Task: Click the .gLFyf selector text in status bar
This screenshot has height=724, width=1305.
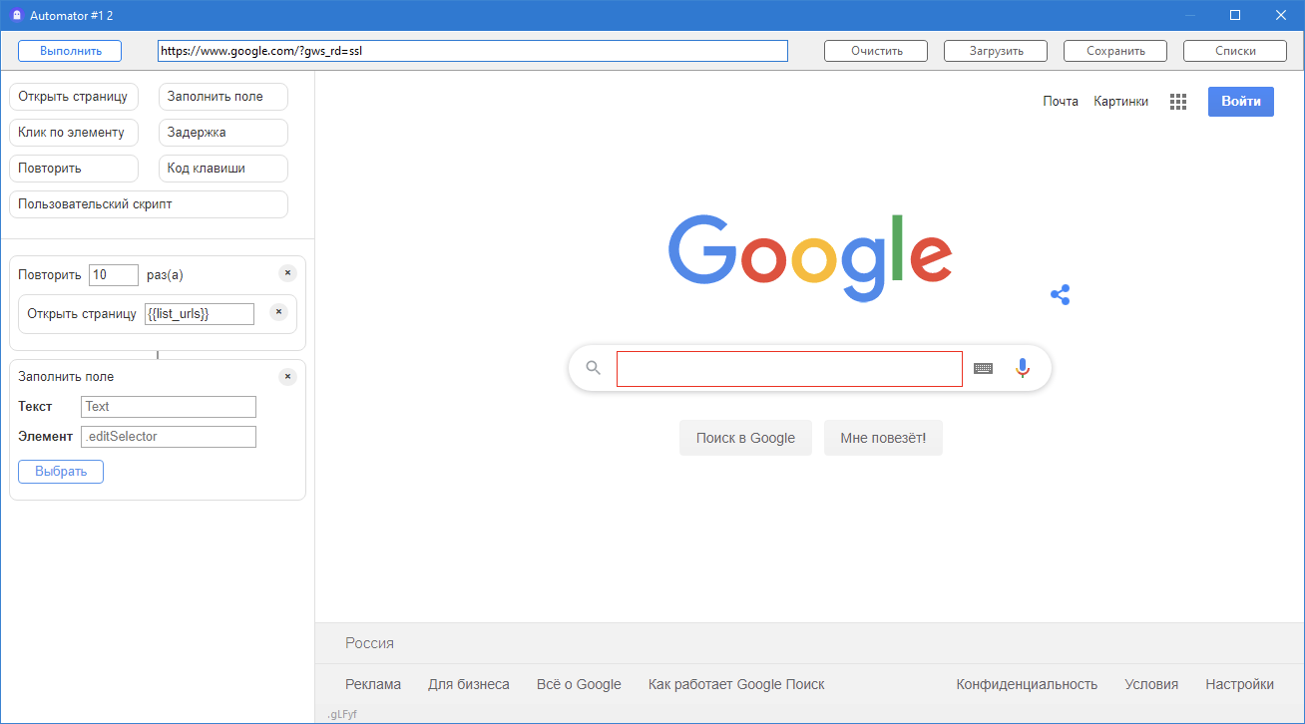Action: click(x=342, y=714)
